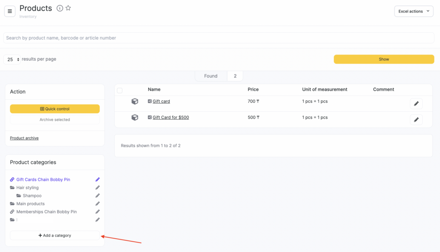Edit the Main products category pencil
Image resolution: width=440 pixels, height=252 pixels.
[98, 204]
